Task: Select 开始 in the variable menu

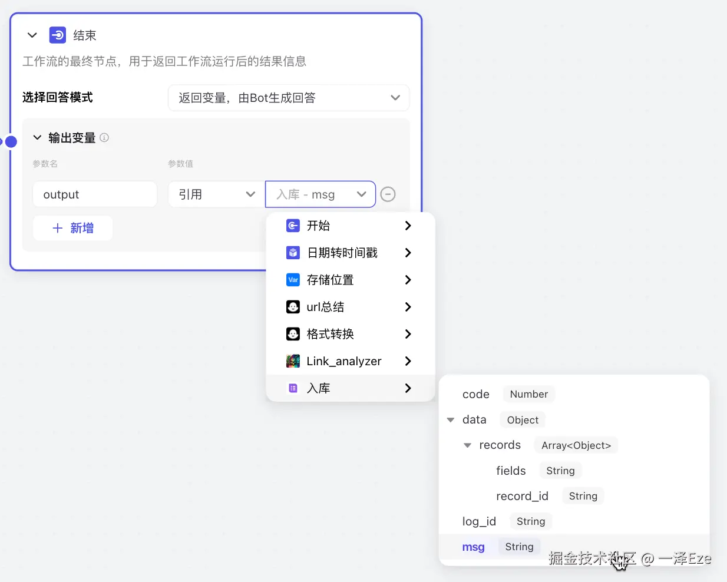Action: pos(351,226)
